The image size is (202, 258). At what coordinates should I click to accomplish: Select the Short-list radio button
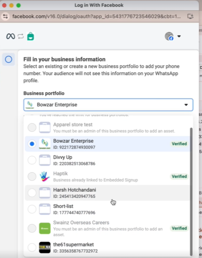point(32,209)
